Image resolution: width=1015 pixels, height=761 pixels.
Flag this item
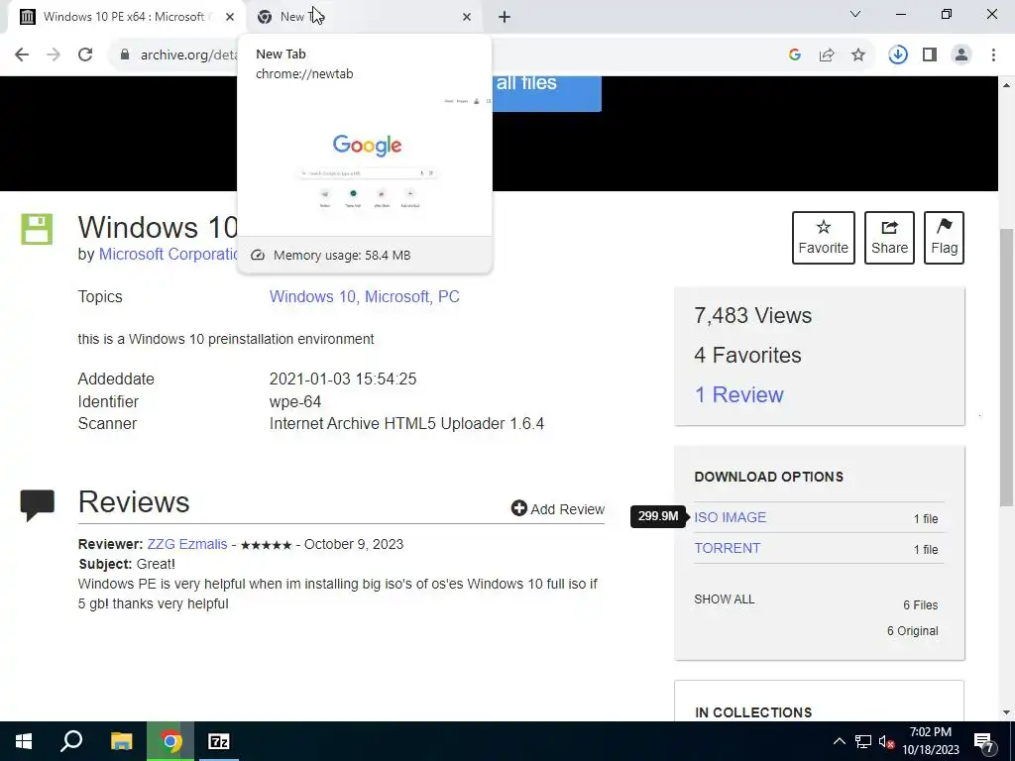[x=944, y=238]
